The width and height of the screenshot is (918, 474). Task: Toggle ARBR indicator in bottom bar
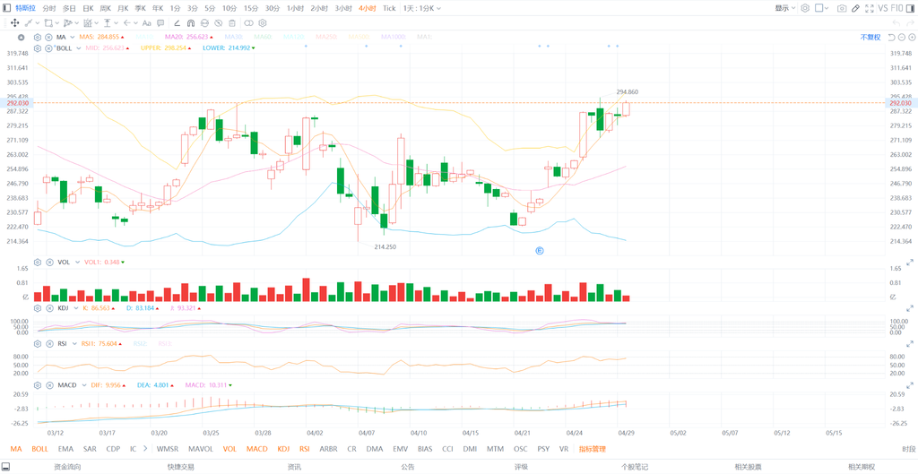(328, 449)
